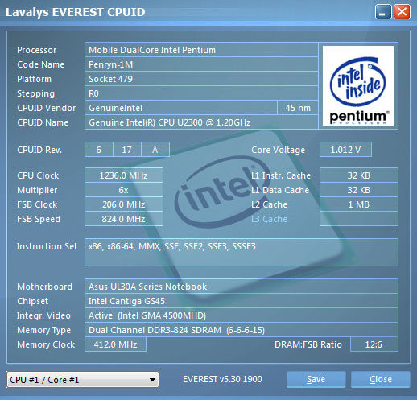Click the minimize window button
This screenshot has width=417, height=400.
pos(383,12)
